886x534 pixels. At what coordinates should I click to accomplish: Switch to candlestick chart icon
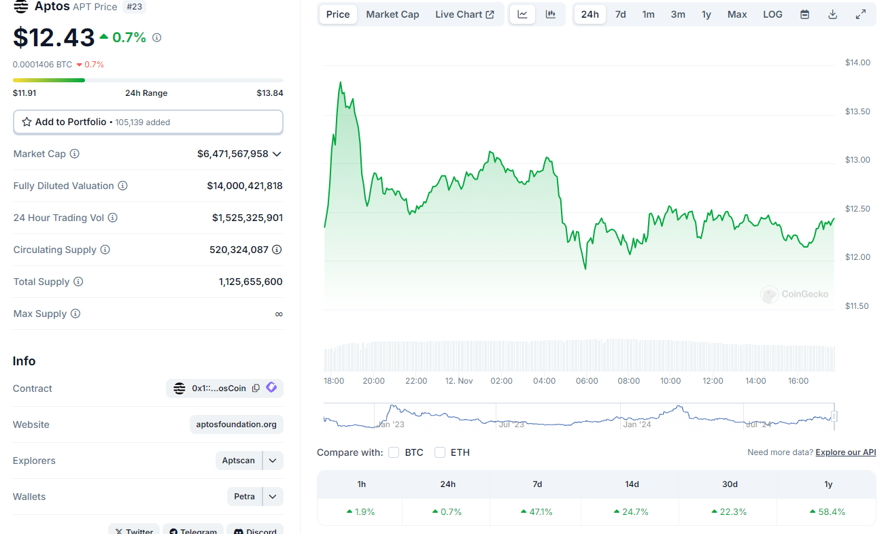550,14
